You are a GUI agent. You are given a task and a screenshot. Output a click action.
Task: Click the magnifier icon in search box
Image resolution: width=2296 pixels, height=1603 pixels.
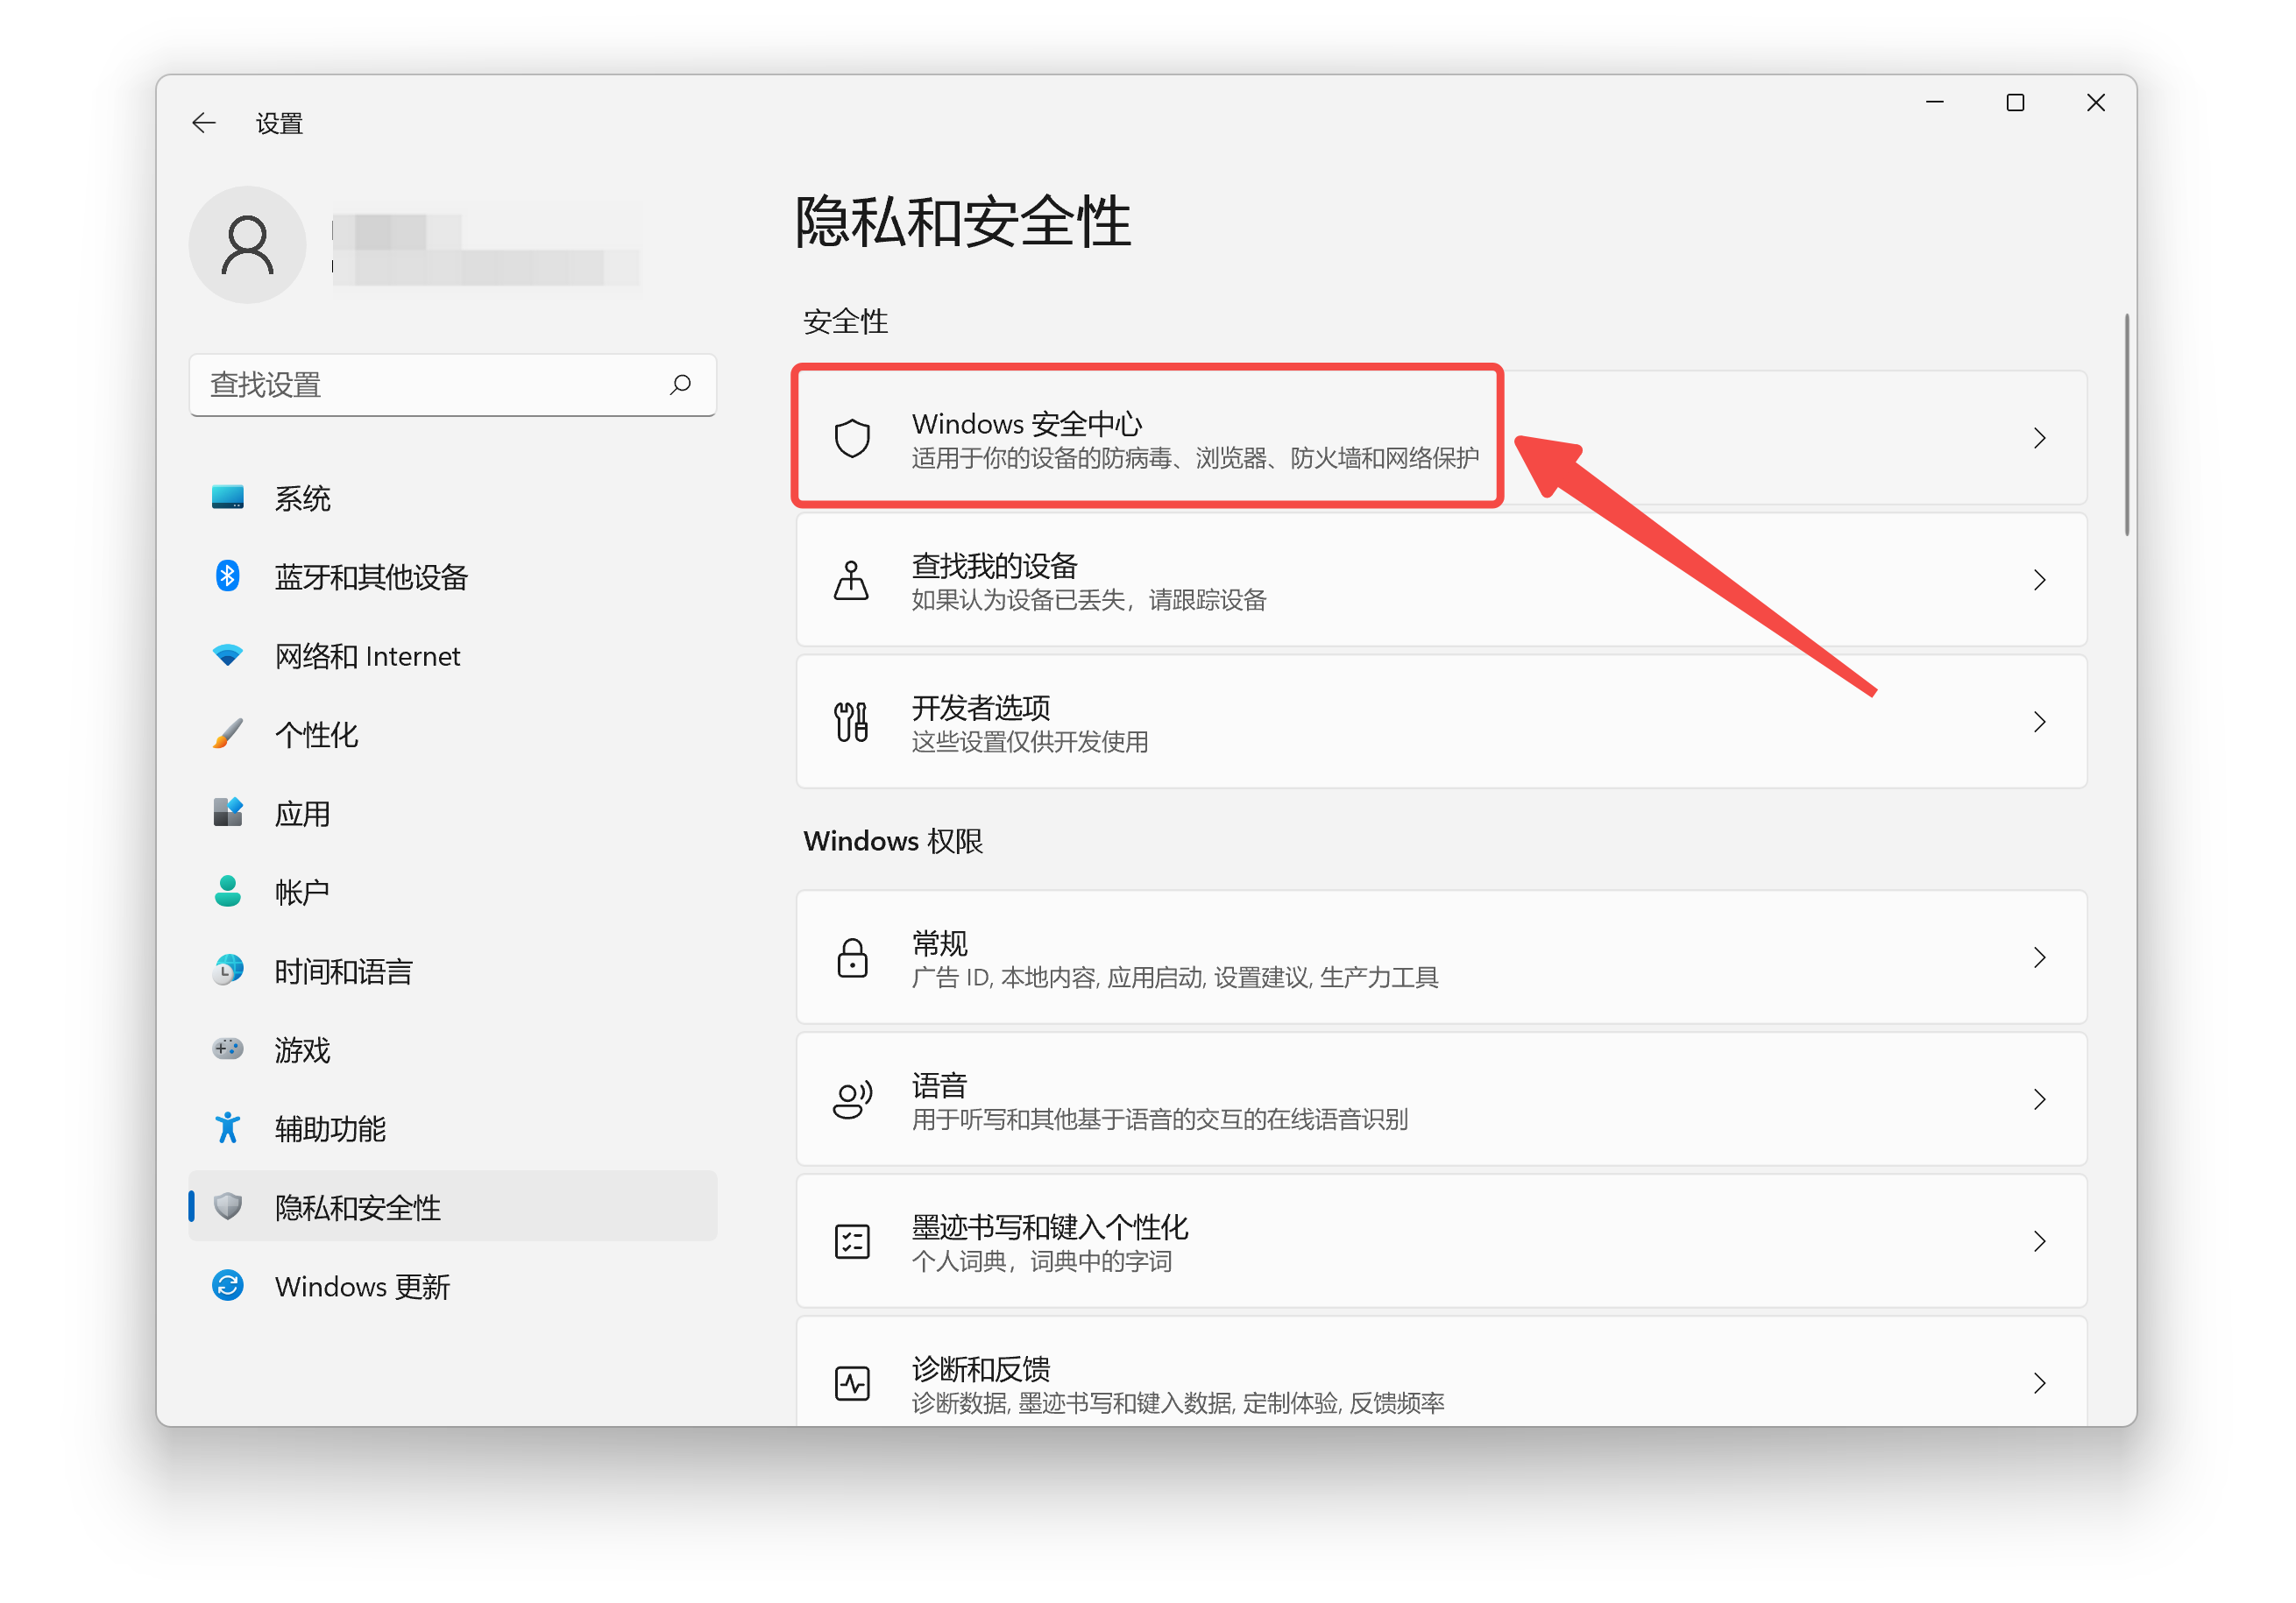coord(681,384)
